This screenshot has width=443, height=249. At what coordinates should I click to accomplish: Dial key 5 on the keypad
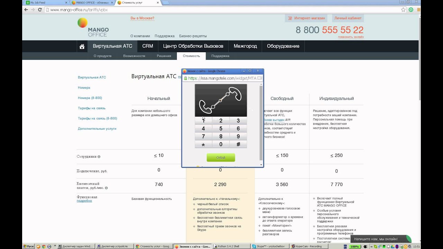(221, 129)
